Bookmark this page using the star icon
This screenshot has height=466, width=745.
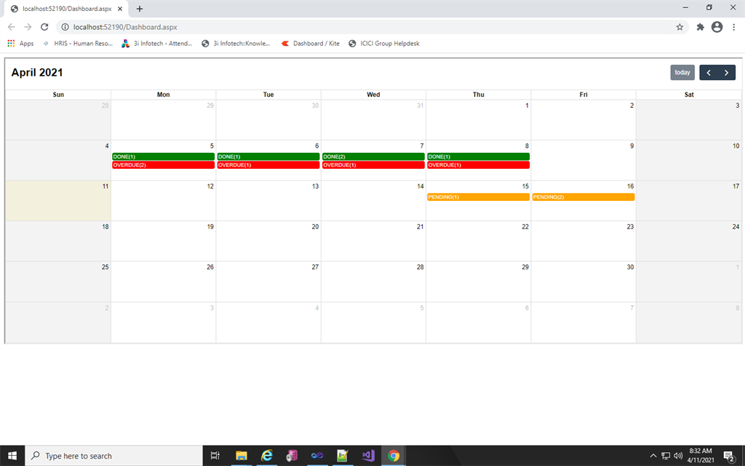(x=680, y=26)
